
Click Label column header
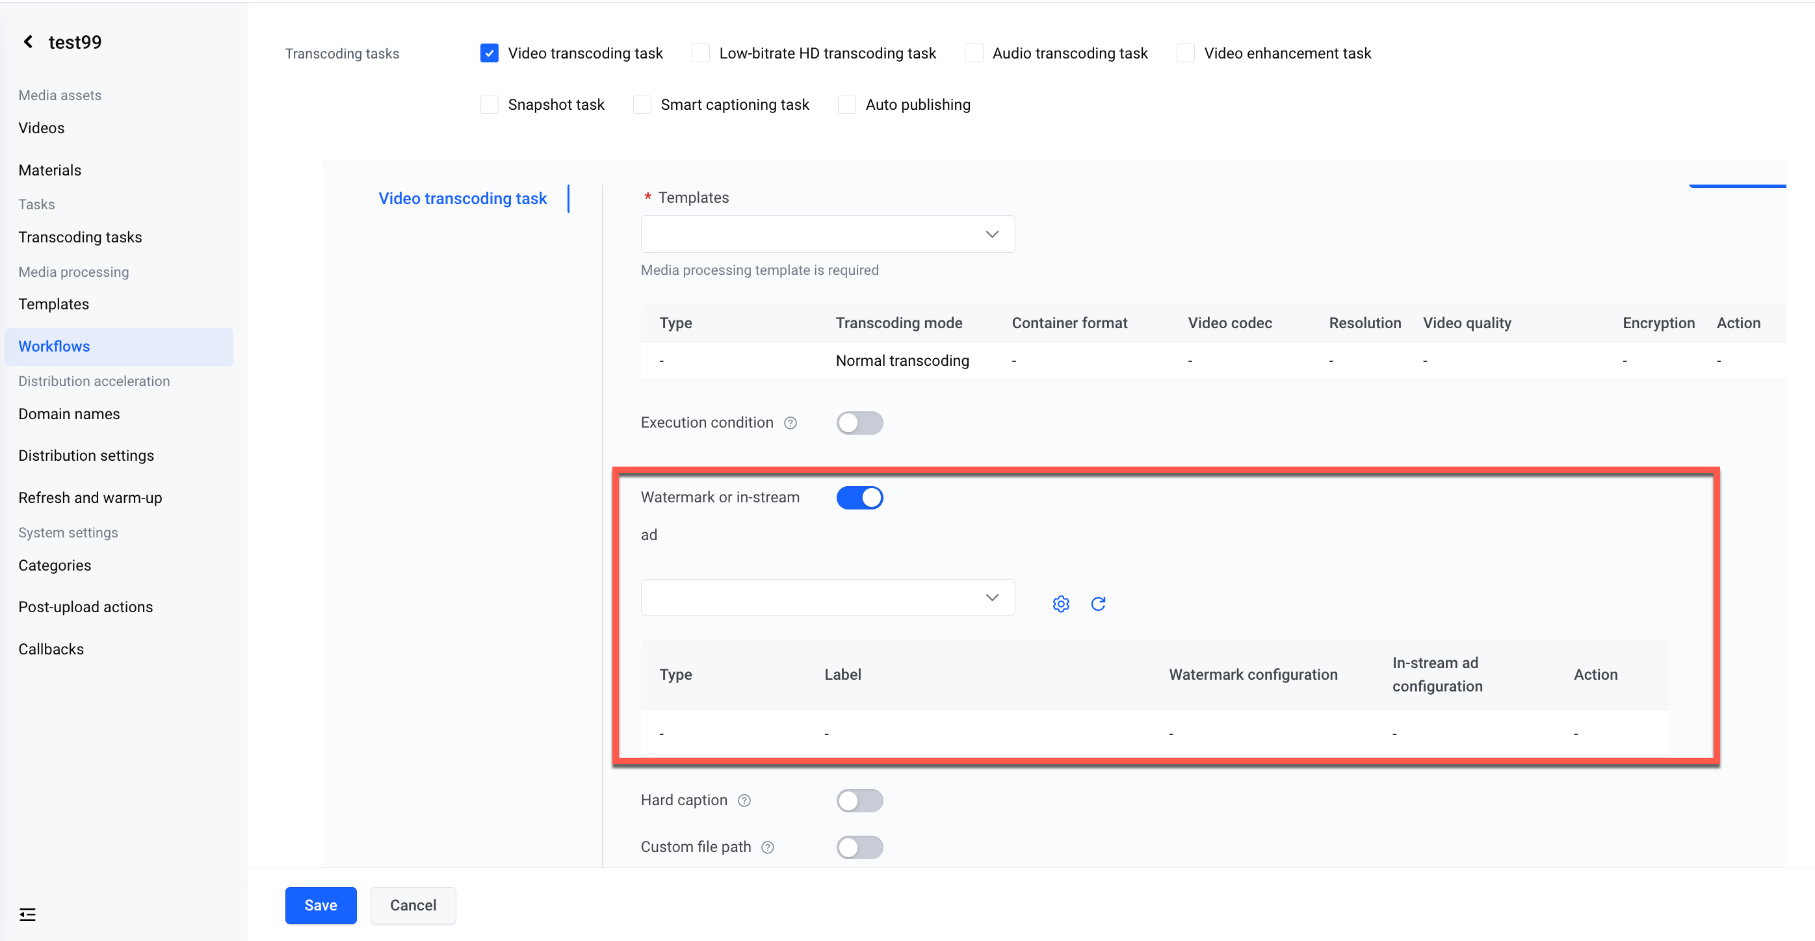point(842,675)
